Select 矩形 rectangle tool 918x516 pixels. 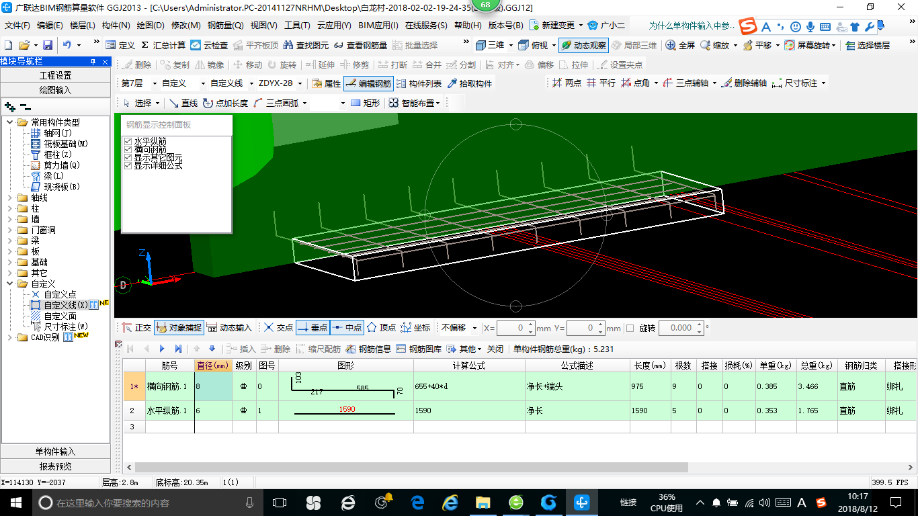click(x=366, y=103)
